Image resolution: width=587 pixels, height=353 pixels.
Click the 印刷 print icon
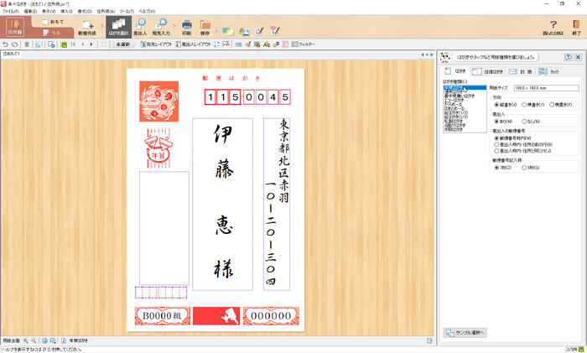tap(186, 28)
